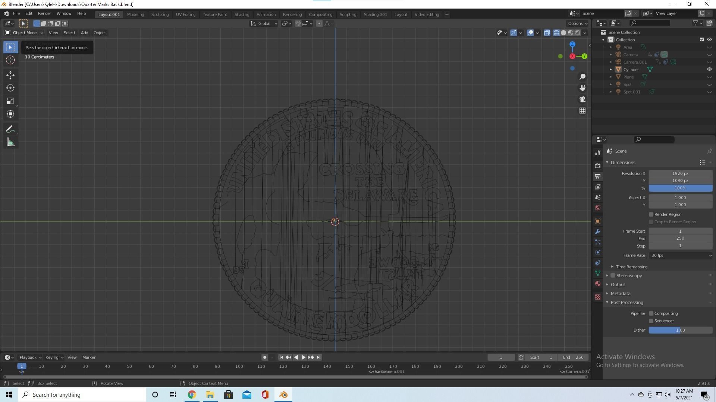This screenshot has height=402, width=716.
Task: Jump to the end frame
Action: [318, 357]
